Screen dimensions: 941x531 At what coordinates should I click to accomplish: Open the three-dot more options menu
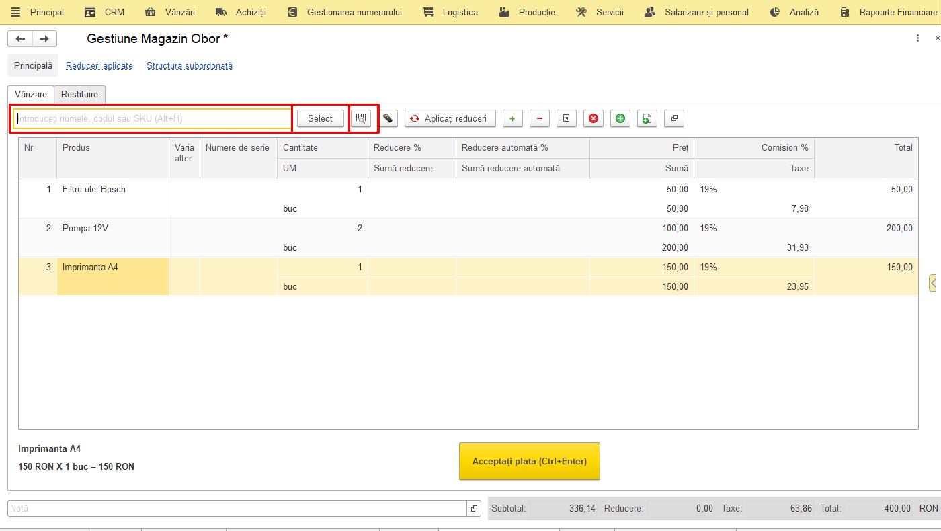click(917, 38)
